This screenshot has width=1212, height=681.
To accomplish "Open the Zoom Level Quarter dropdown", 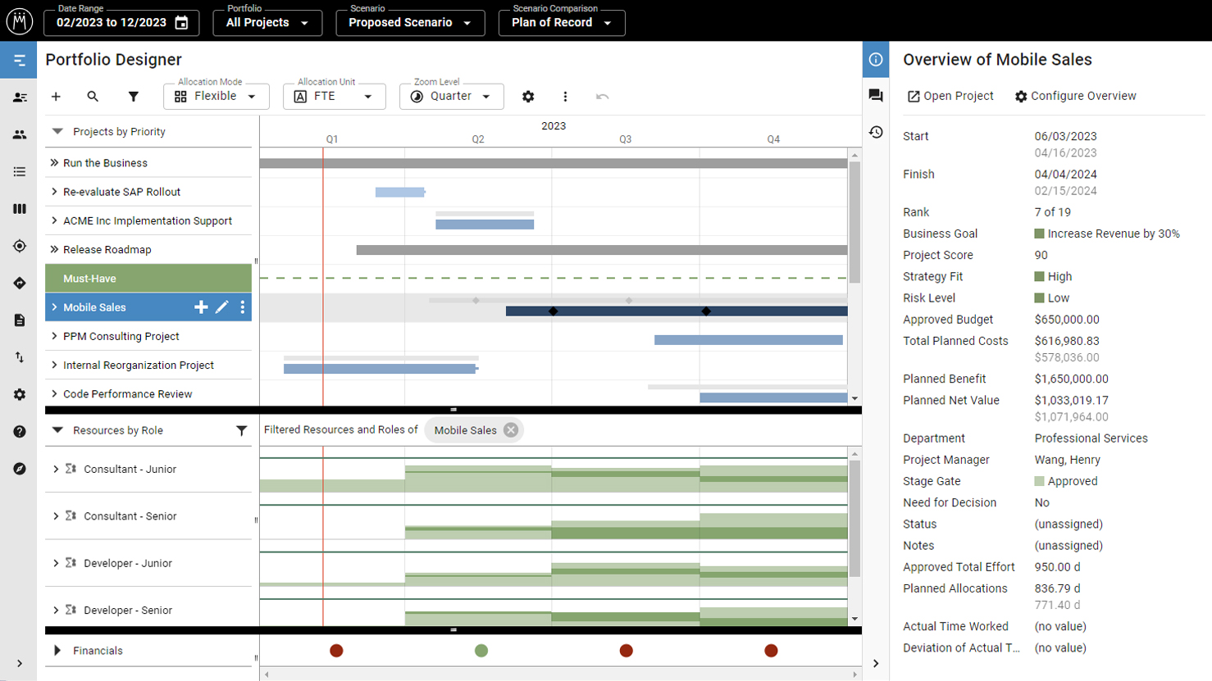I will (452, 97).
